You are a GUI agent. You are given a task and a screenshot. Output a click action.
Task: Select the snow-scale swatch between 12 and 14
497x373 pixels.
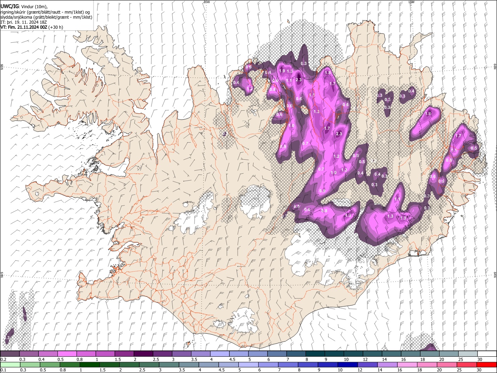(372, 354)
